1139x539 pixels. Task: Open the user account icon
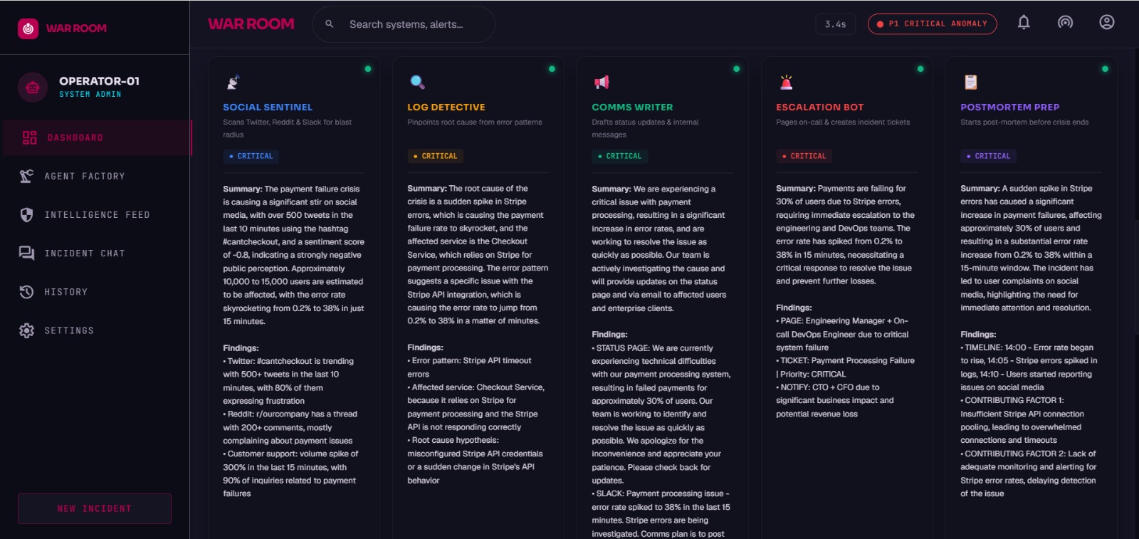(x=1106, y=22)
